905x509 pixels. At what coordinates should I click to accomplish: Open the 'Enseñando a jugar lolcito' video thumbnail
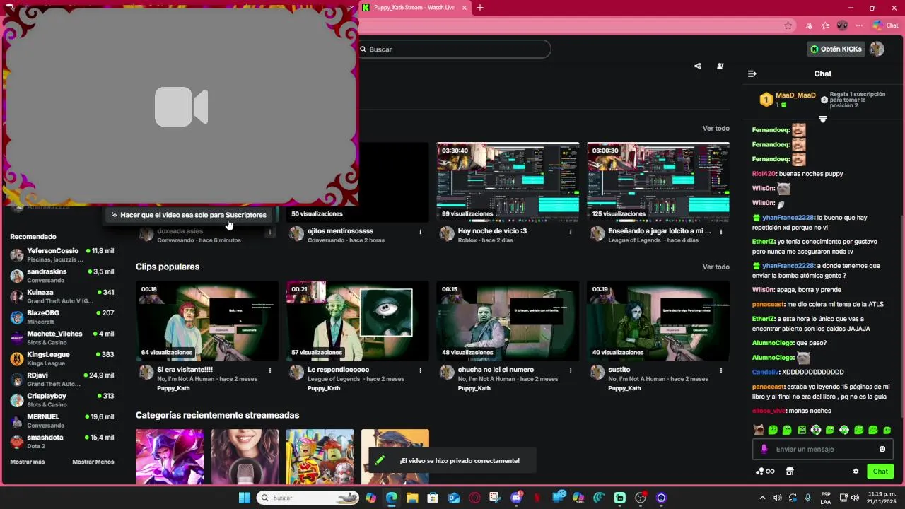click(658, 182)
